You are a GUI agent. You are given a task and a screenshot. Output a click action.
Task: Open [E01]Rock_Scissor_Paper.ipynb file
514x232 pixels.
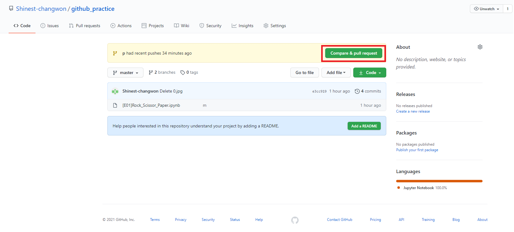151,106
